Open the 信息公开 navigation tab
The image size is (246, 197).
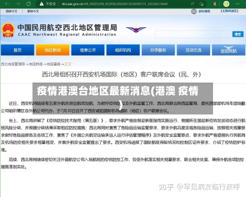(88, 50)
